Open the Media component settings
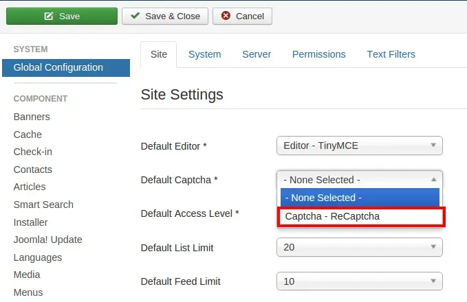This screenshot has height=302, width=467. pos(27,275)
